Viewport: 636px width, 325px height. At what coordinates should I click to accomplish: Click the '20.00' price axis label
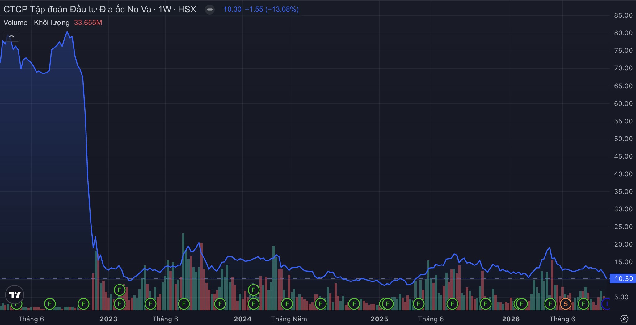[623, 244]
